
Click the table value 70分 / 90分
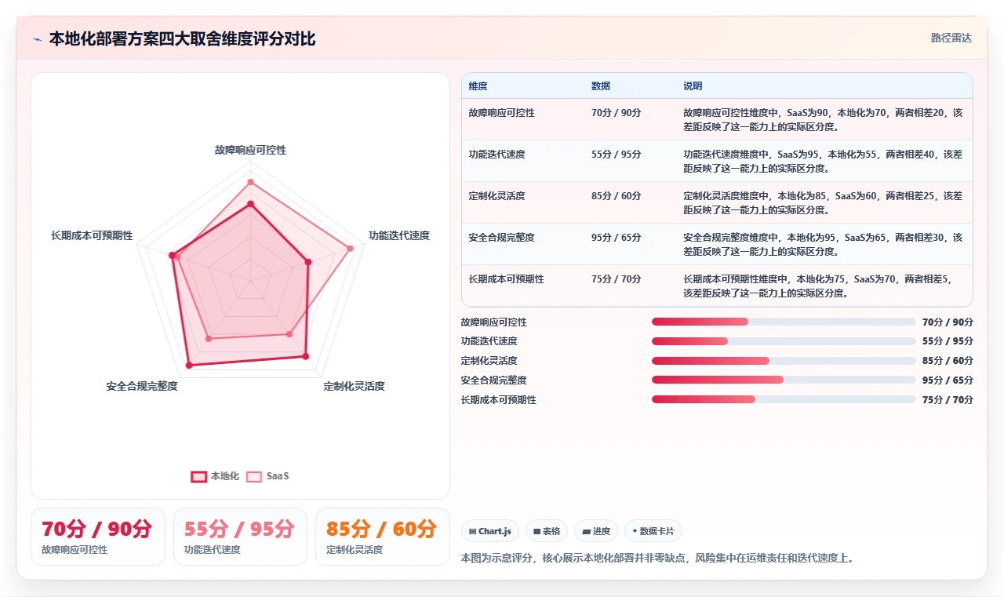(x=617, y=113)
